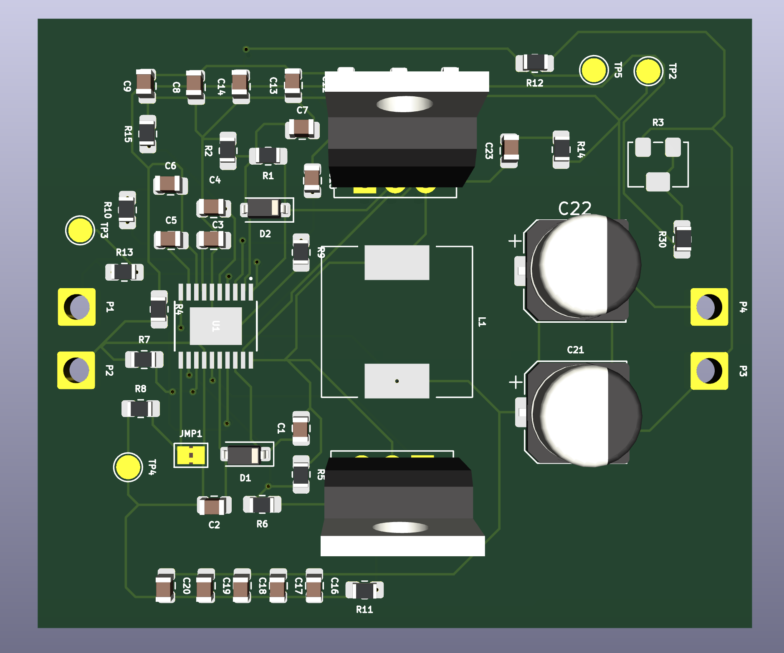Select capacitor C14 component
This screenshot has width=784, height=653.
(x=241, y=86)
